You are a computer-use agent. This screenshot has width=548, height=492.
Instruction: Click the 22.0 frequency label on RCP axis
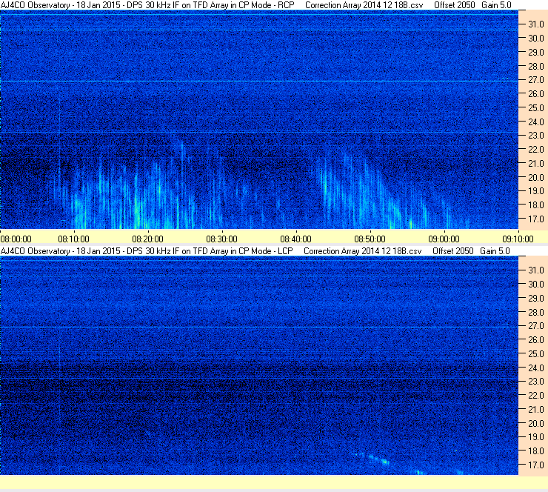pyautogui.click(x=535, y=150)
